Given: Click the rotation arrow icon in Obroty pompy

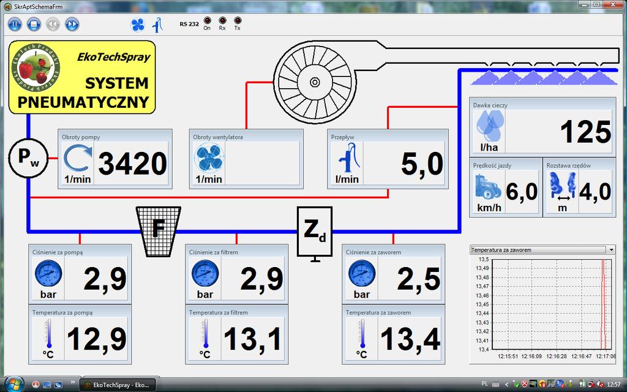Looking at the screenshot, I should (78, 159).
